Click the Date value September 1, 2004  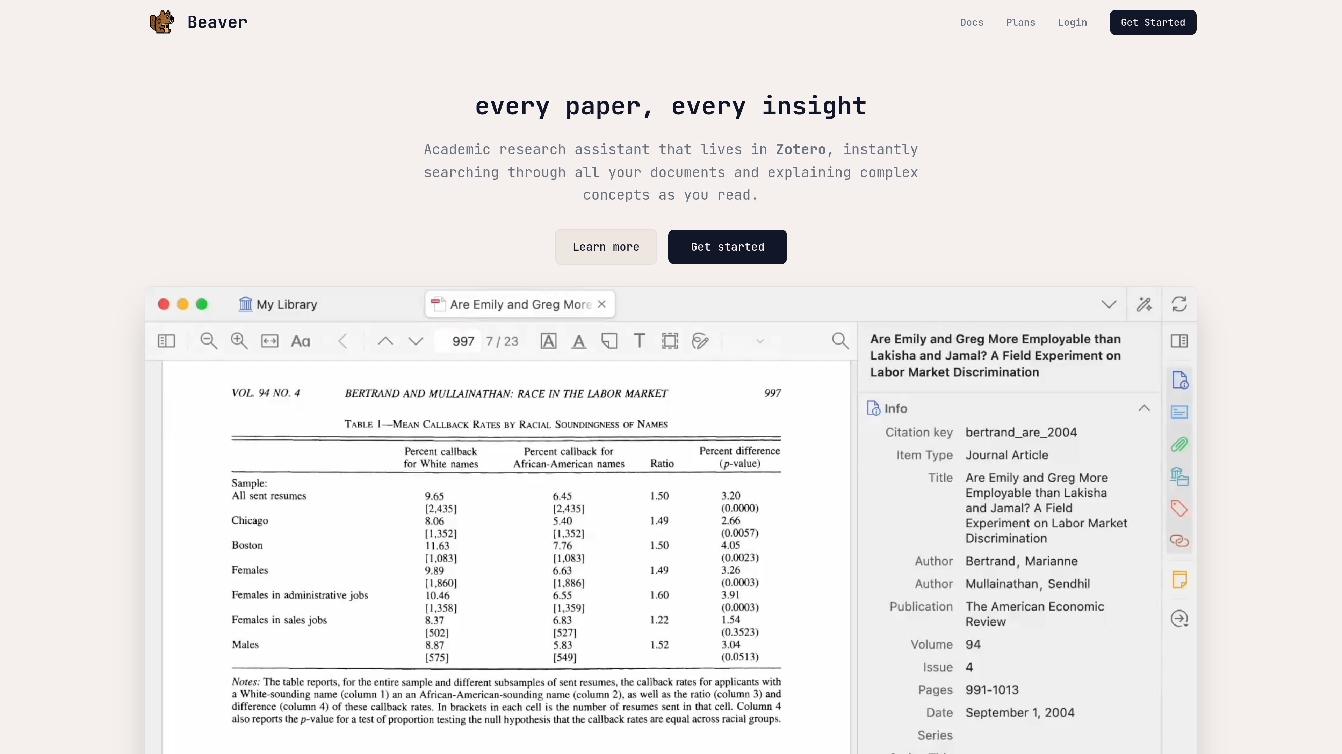click(x=1019, y=713)
